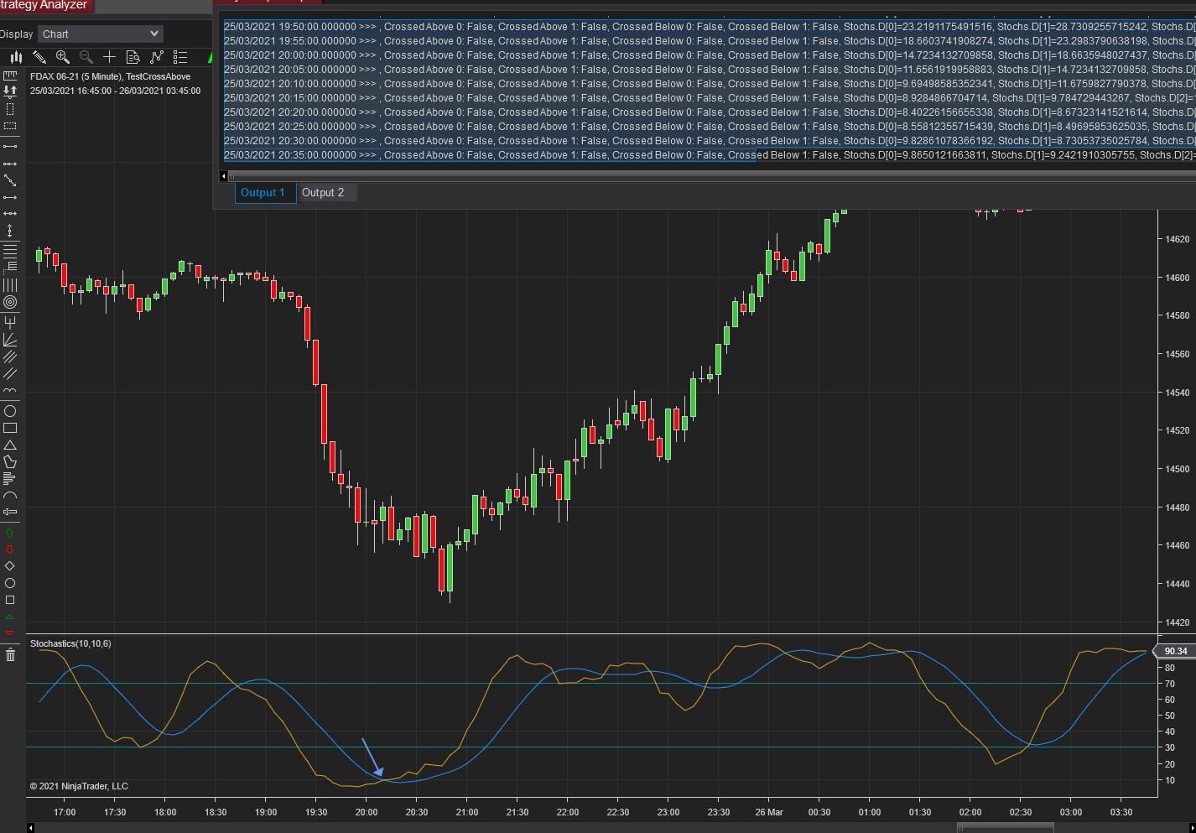This screenshot has width=1196, height=833.
Task: Open the properties list icon
Action: pos(179,57)
